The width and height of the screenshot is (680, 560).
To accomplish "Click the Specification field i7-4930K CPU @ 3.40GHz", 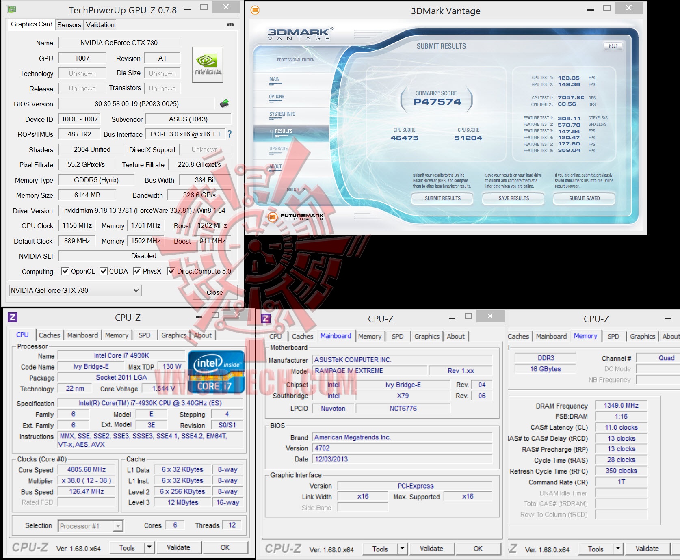I will tap(150, 403).
